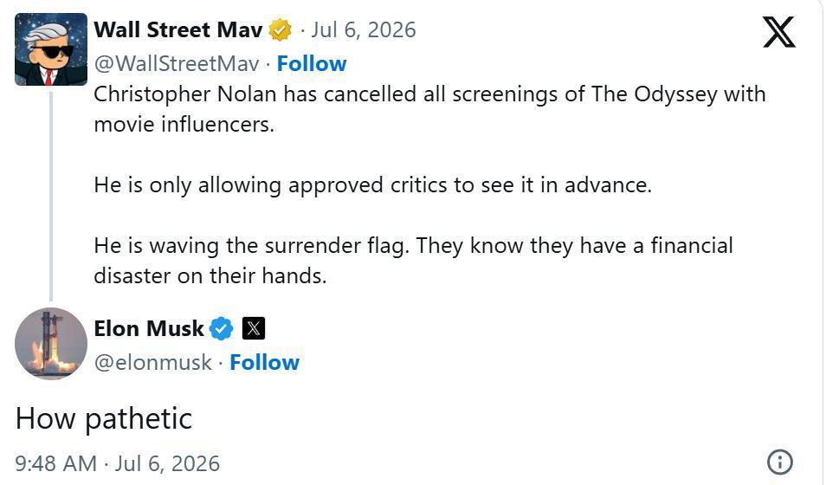Image resolution: width=826 pixels, height=485 pixels.
Task: Open Elon Musk's rocket profile picture
Action: click(51, 344)
